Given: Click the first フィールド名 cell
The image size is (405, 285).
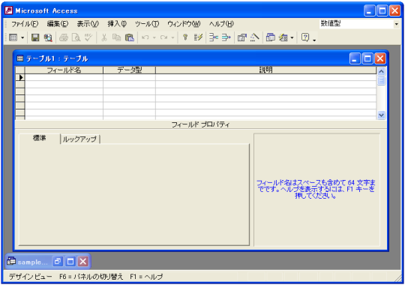Looking at the screenshot, I should tap(64, 77).
